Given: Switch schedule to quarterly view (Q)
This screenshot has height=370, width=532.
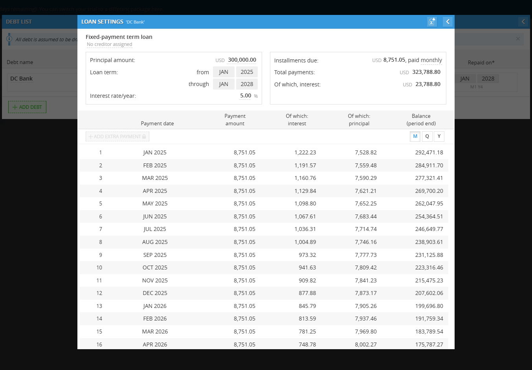Looking at the screenshot, I should tap(427, 136).
